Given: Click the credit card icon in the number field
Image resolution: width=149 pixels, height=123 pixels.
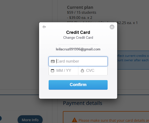Looking at the screenshot, I should coord(53,61).
